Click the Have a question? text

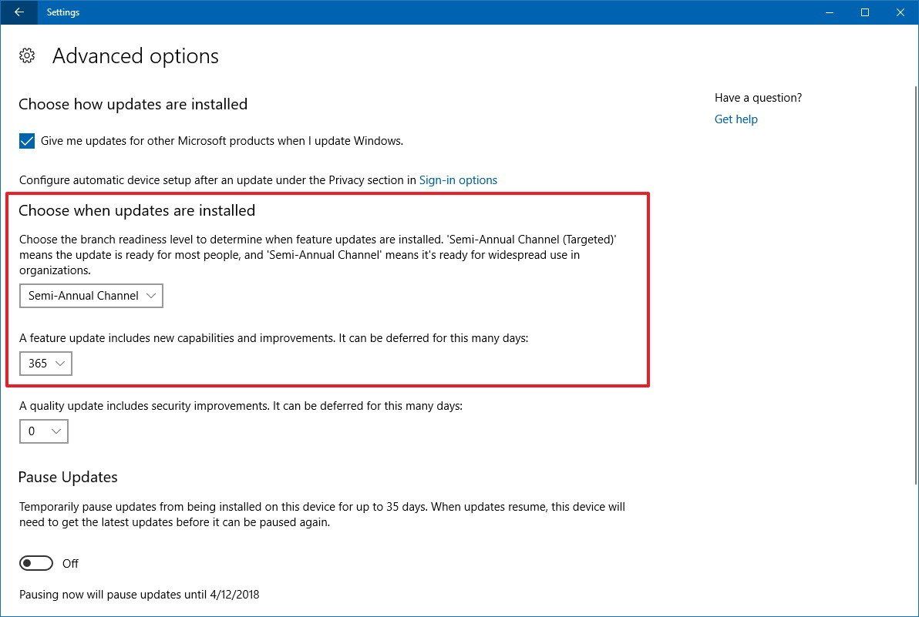click(x=758, y=98)
